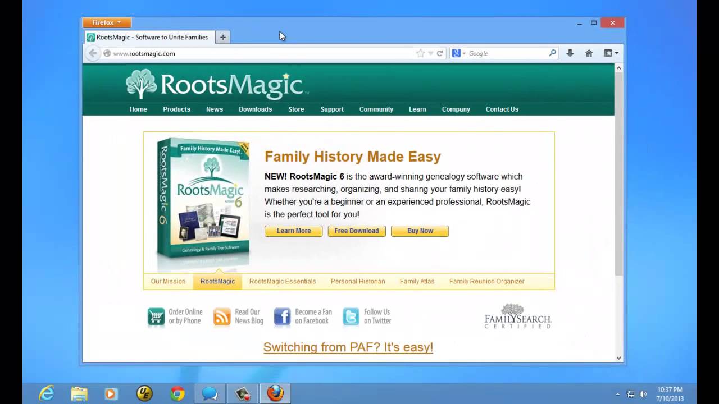Open the Bookmarks menu toolbar icon
Image resolution: width=719 pixels, height=404 pixels.
(611, 53)
